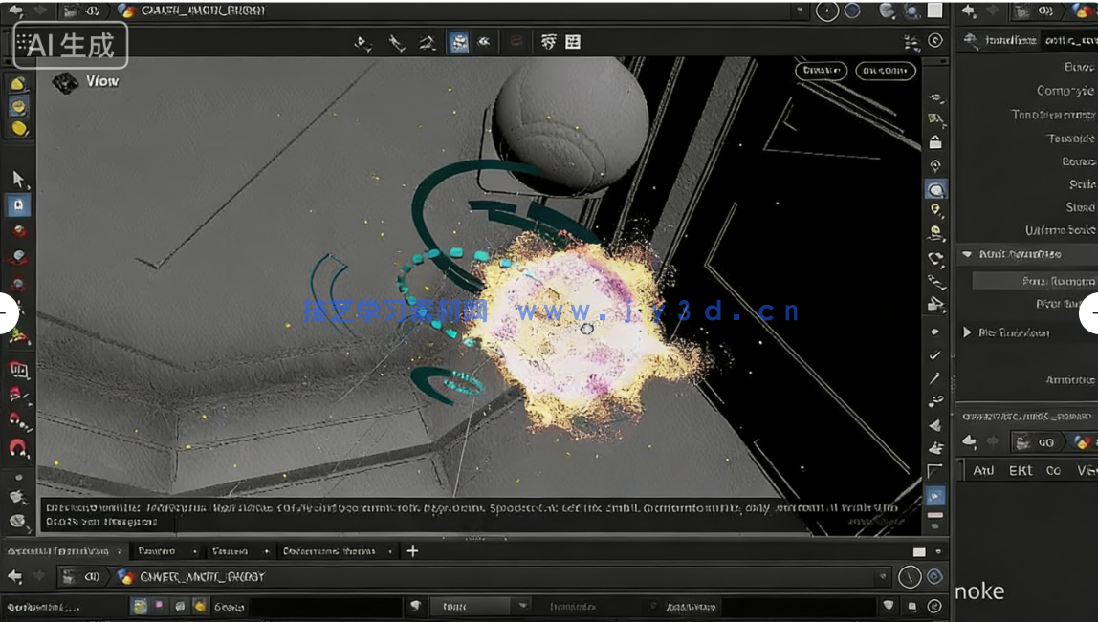This screenshot has height=622, width=1098.
Task: Click the red magnet snapping icon
Action: (x=18, y=447)
